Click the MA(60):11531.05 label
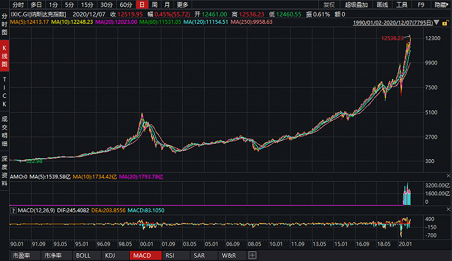The height and width of the screenshot is (261, 452). [x=160, y=22]
